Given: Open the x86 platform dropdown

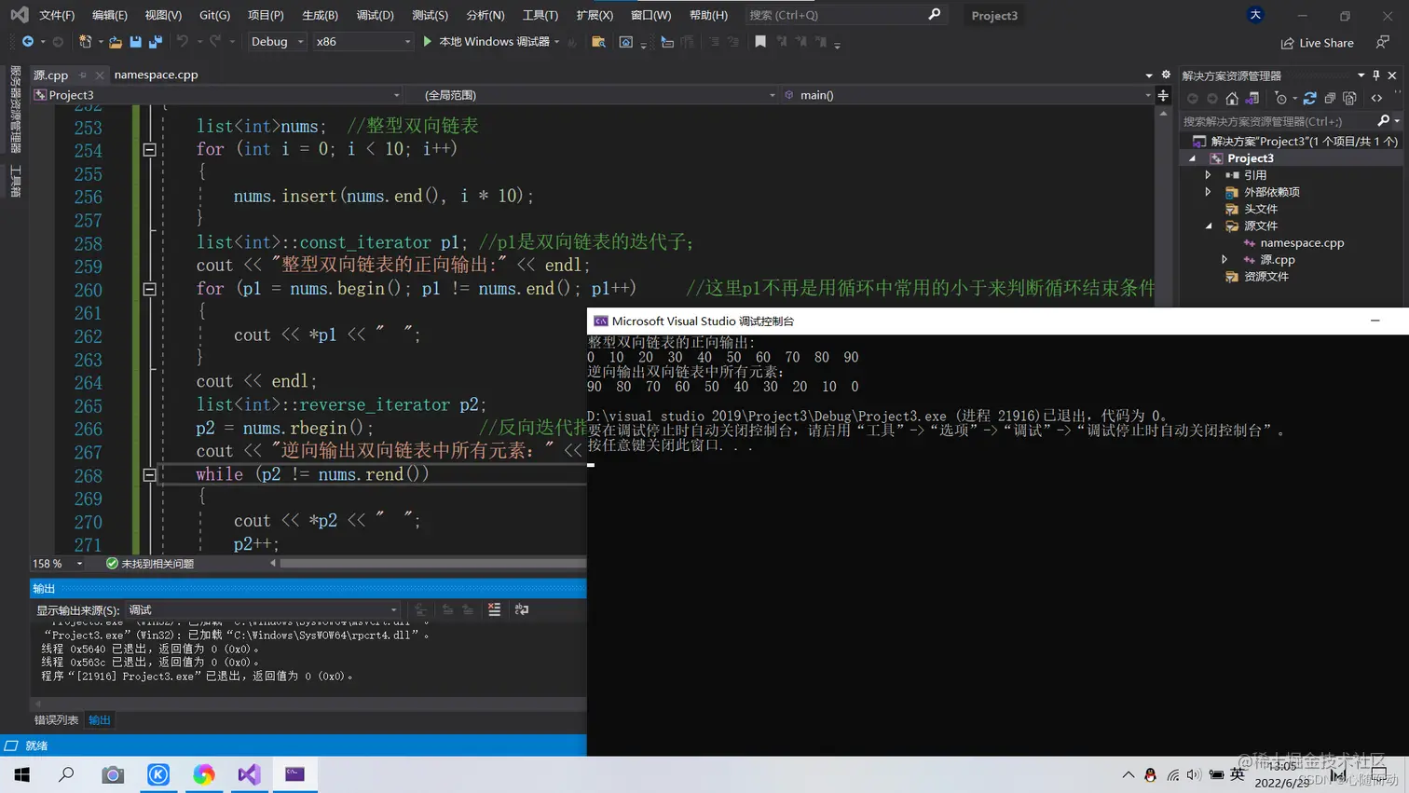Looking at the screenshot, I should tap(362, 42).
